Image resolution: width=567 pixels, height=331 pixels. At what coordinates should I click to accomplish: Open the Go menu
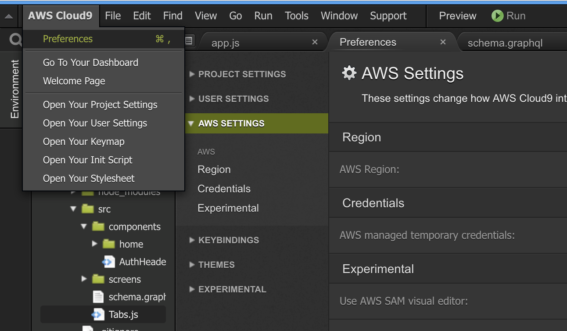point(236,16)
